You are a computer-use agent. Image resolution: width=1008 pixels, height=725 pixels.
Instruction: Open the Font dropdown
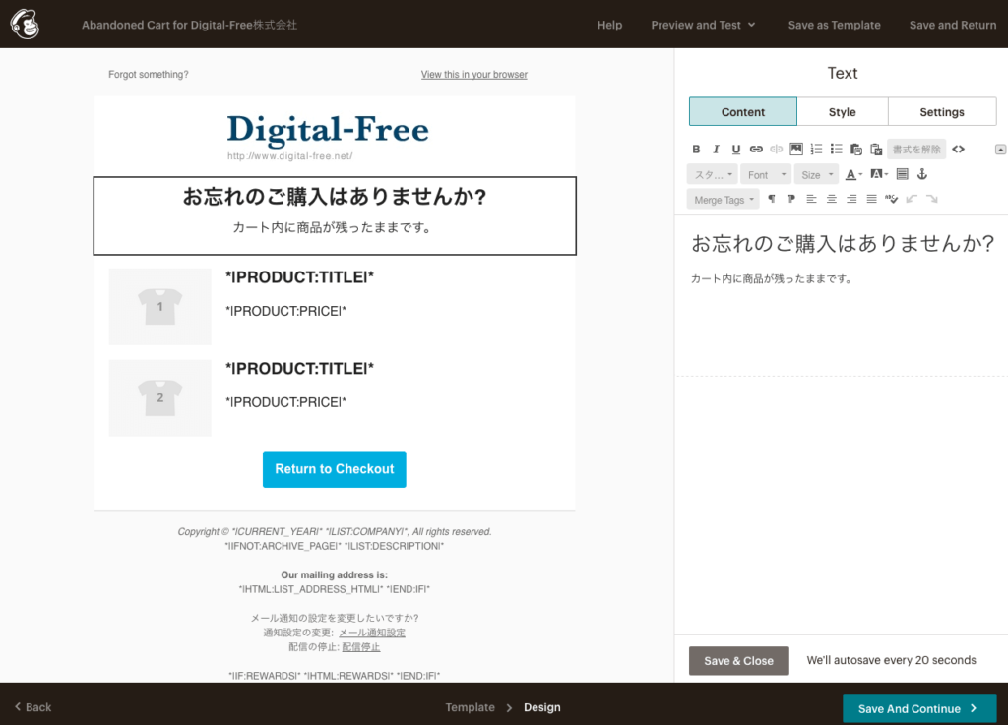tap(765, 175)
